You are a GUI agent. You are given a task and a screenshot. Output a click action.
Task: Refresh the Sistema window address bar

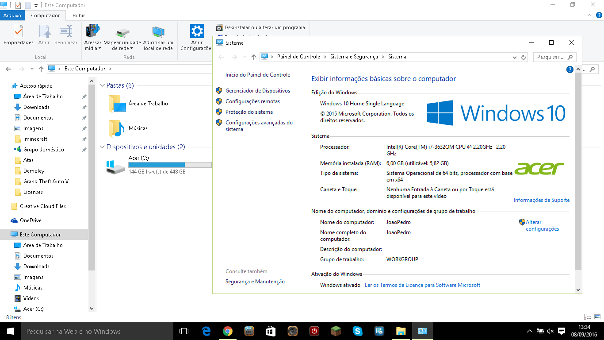click(524, 57)
